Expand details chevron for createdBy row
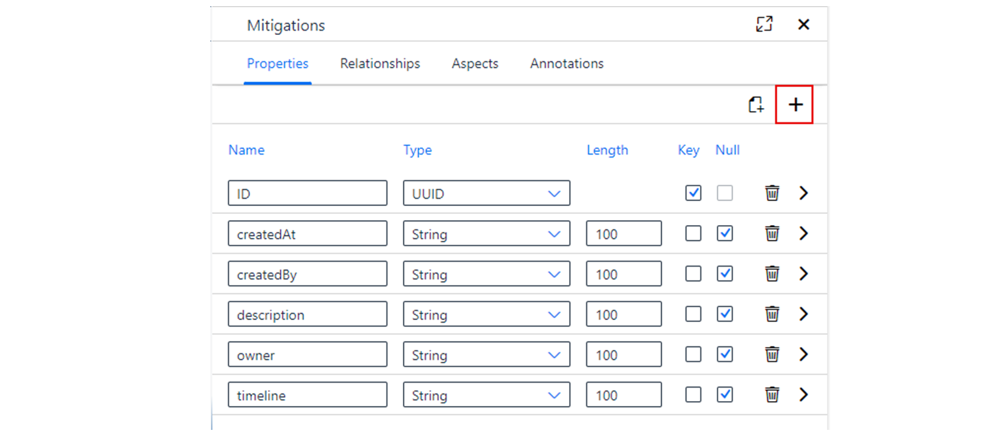The width and height of the screenshot is (981, 436). [803, 273]
